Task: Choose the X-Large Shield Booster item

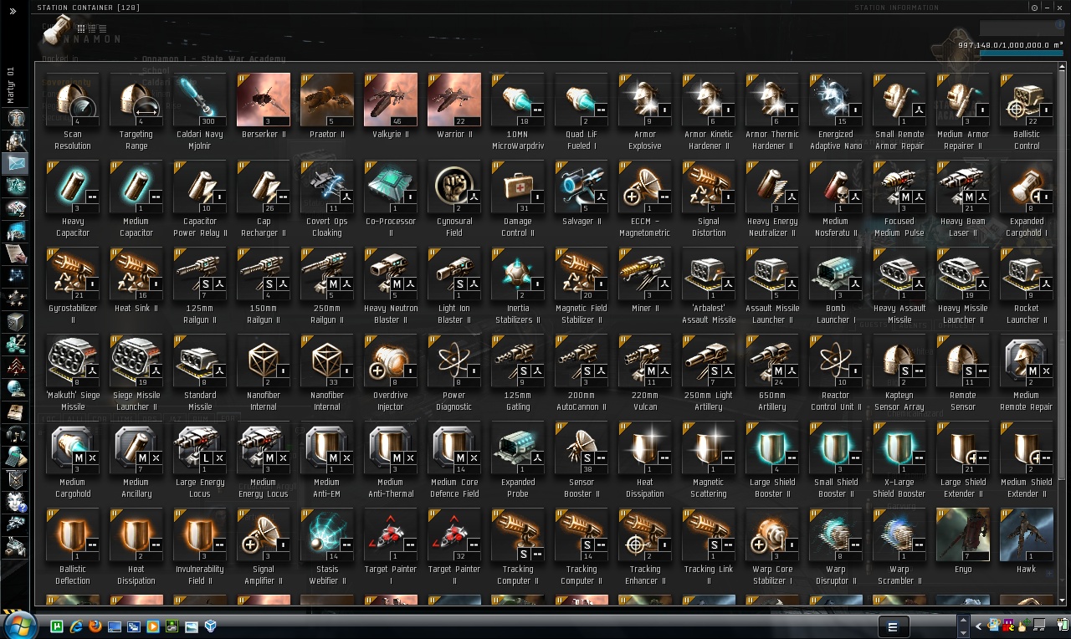Action: coord(899,447)
